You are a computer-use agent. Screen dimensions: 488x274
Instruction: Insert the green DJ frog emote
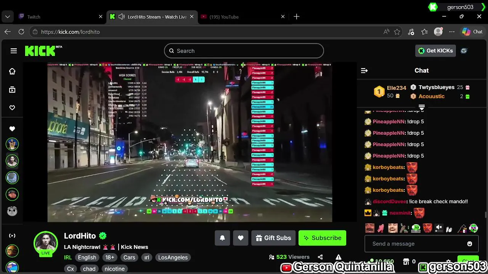[416, 228]
